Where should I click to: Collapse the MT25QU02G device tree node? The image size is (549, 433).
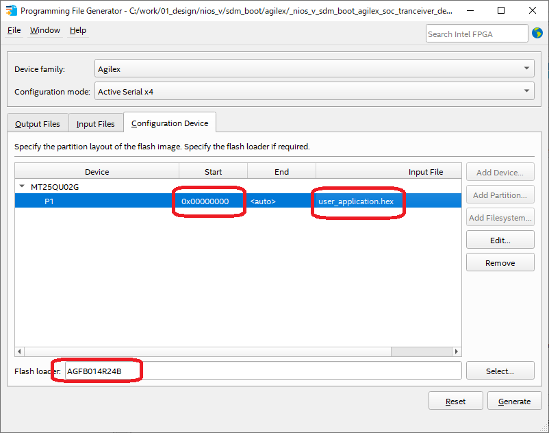point(22,186)
